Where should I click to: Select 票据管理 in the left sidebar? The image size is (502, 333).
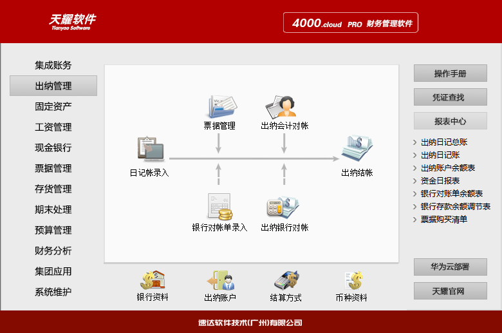pos(53,168)
